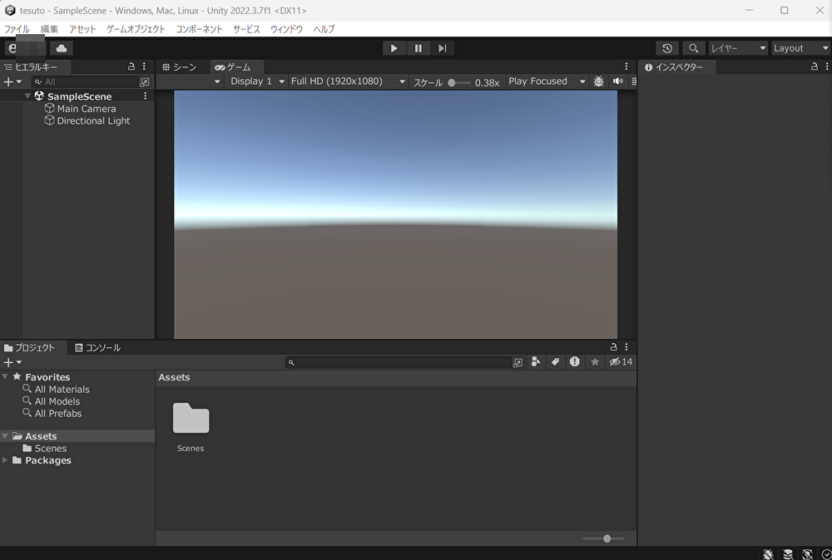Collapse the Assets folder tree arrow
The width and height of the screenshot is (832, 560).
(5, 436)
